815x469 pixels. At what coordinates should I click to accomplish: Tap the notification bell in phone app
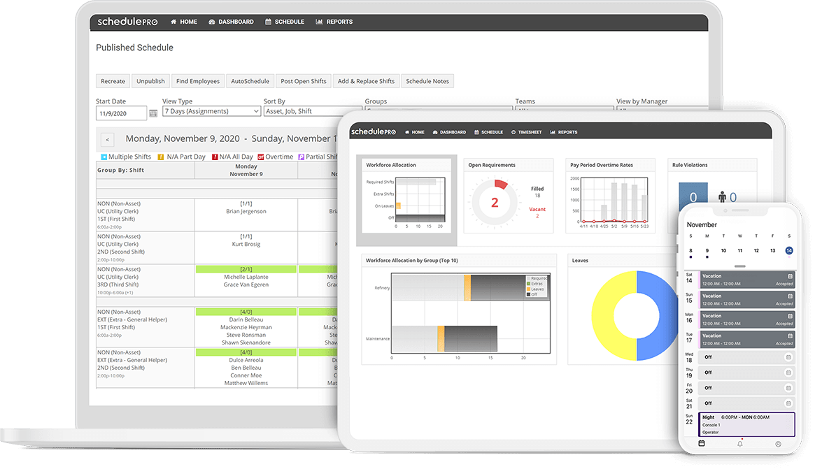(x=740, y=444)
